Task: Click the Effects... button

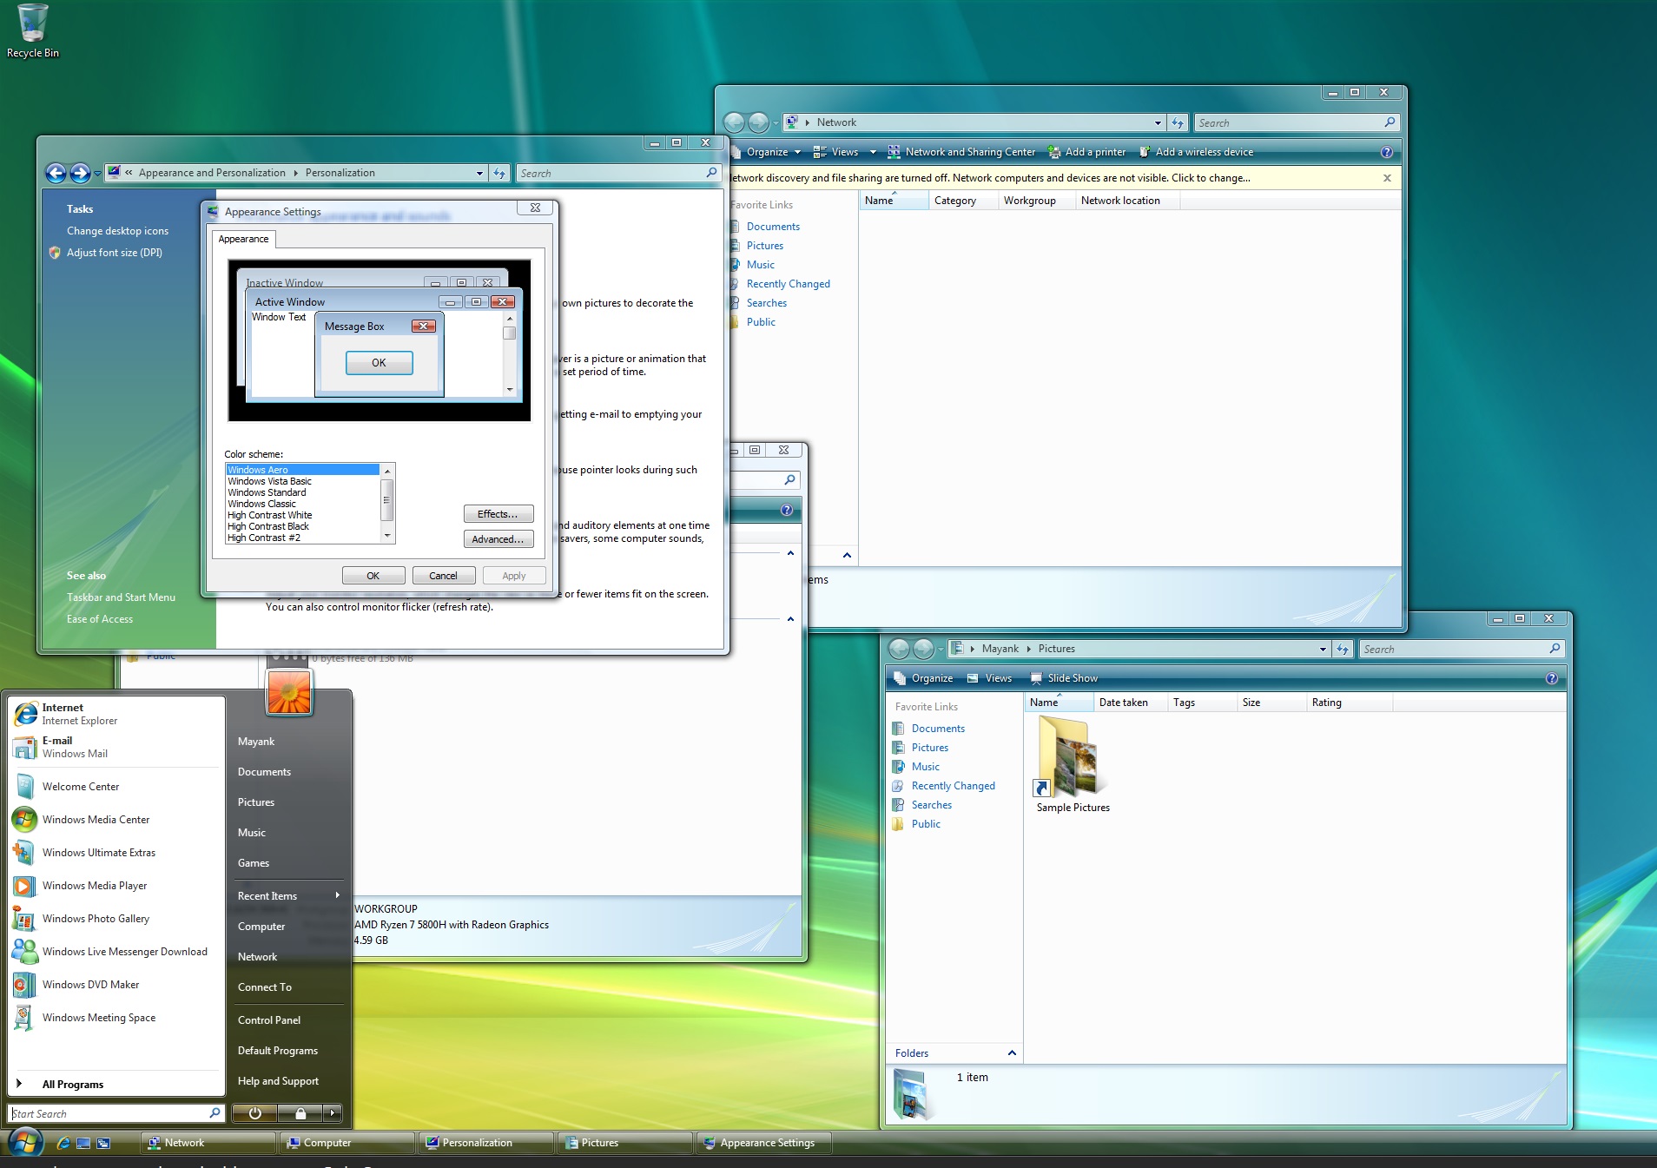Action: coord(498,513)
